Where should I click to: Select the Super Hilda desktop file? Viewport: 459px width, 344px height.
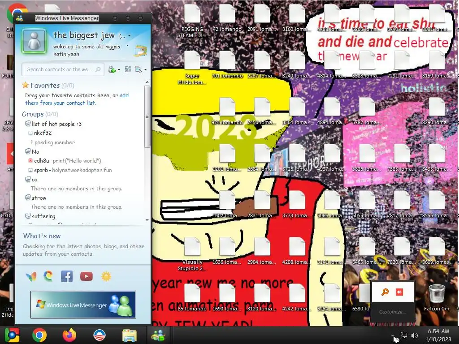pos(192,68)
